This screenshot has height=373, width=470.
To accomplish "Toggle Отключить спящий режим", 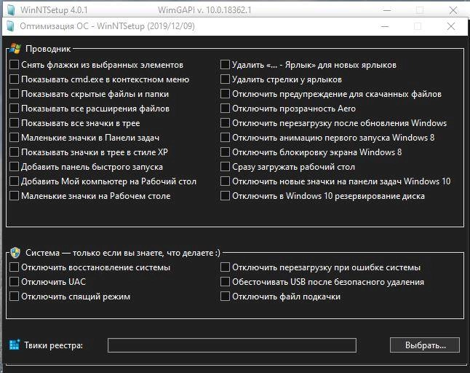I will tap(14, 297).
